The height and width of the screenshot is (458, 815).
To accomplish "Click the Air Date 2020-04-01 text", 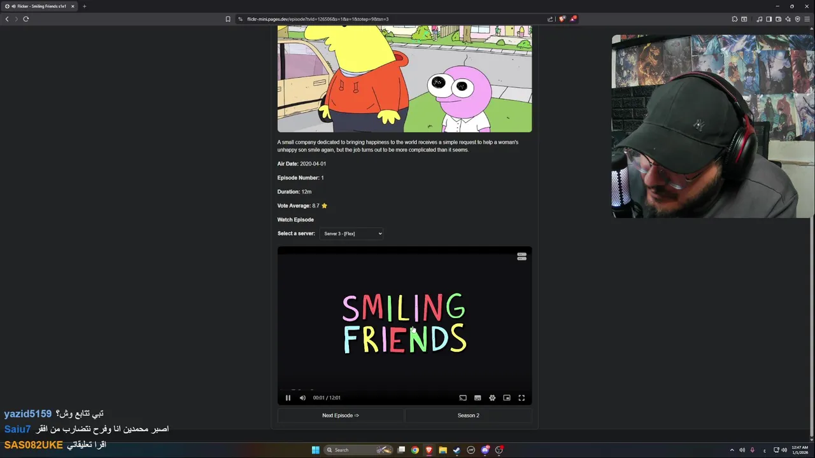I will point(302,163).
